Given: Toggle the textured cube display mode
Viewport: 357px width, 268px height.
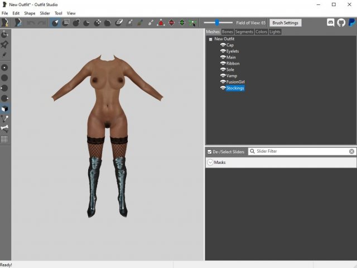Looking at the screenshot, I should [4, 108].
